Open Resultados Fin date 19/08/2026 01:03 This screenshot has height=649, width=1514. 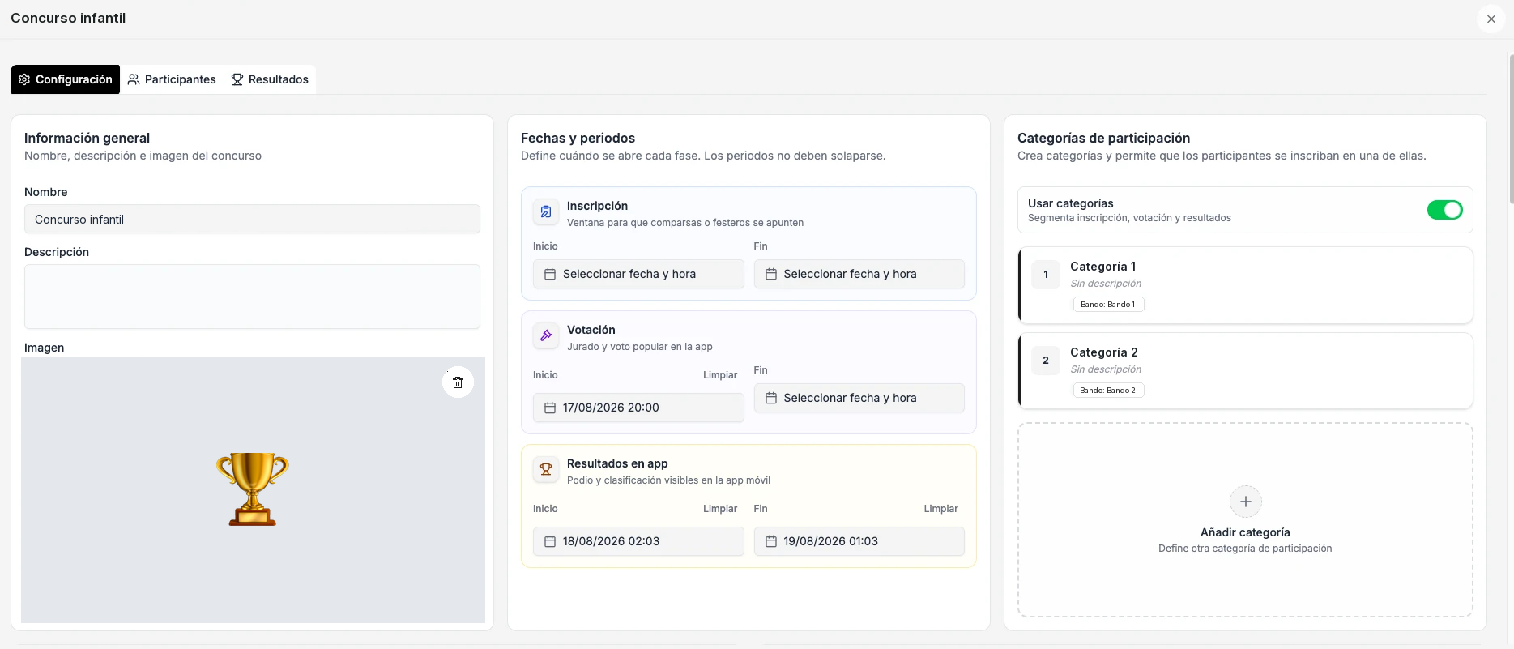859,541
